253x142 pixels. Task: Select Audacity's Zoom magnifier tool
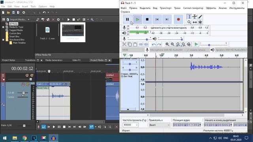pyautogui.click(x=189, y=22)
